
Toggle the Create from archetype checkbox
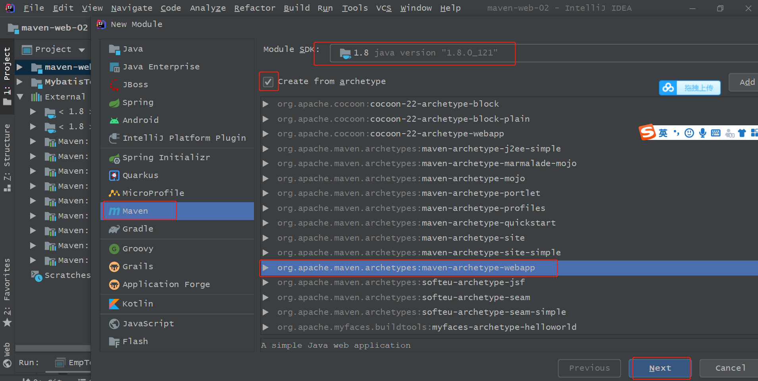point(269,82)
